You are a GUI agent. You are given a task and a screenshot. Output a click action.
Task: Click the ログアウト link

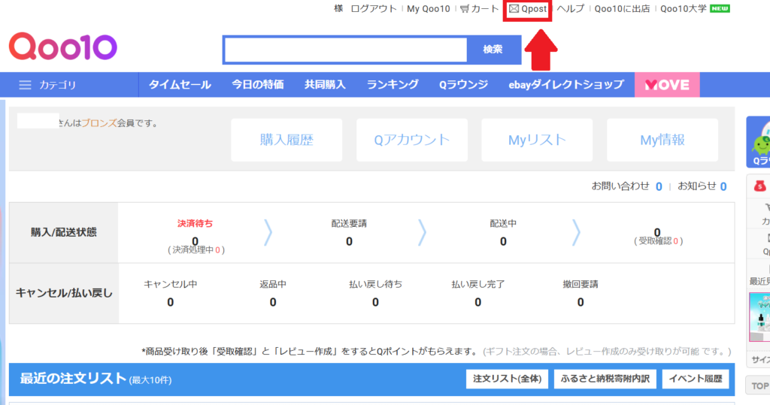pyautogui.click(x=374, y=9)
